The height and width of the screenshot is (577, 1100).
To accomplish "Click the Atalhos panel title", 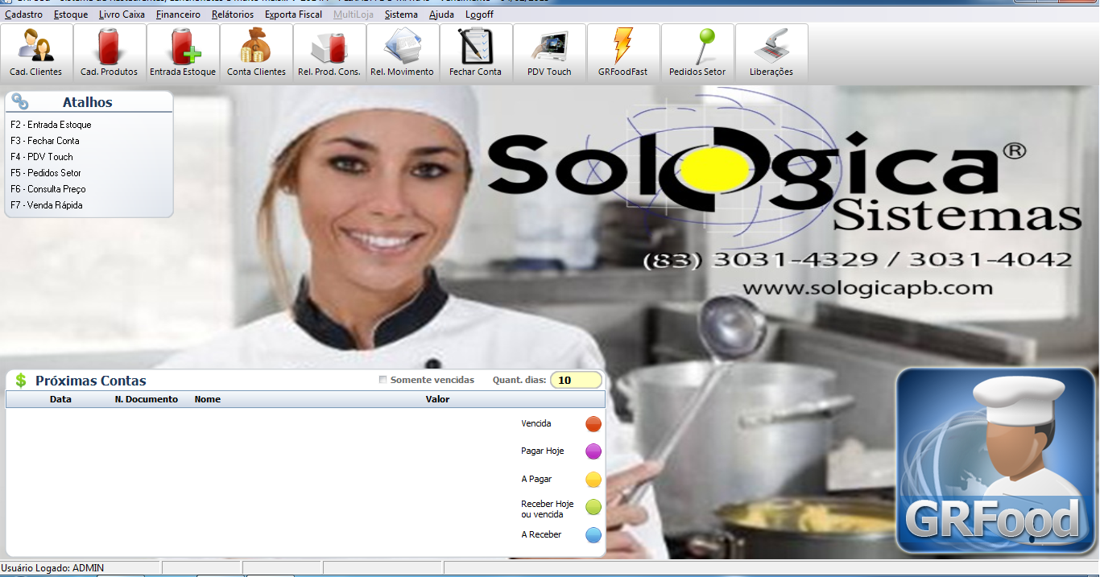I will click(x=88, y=102).
